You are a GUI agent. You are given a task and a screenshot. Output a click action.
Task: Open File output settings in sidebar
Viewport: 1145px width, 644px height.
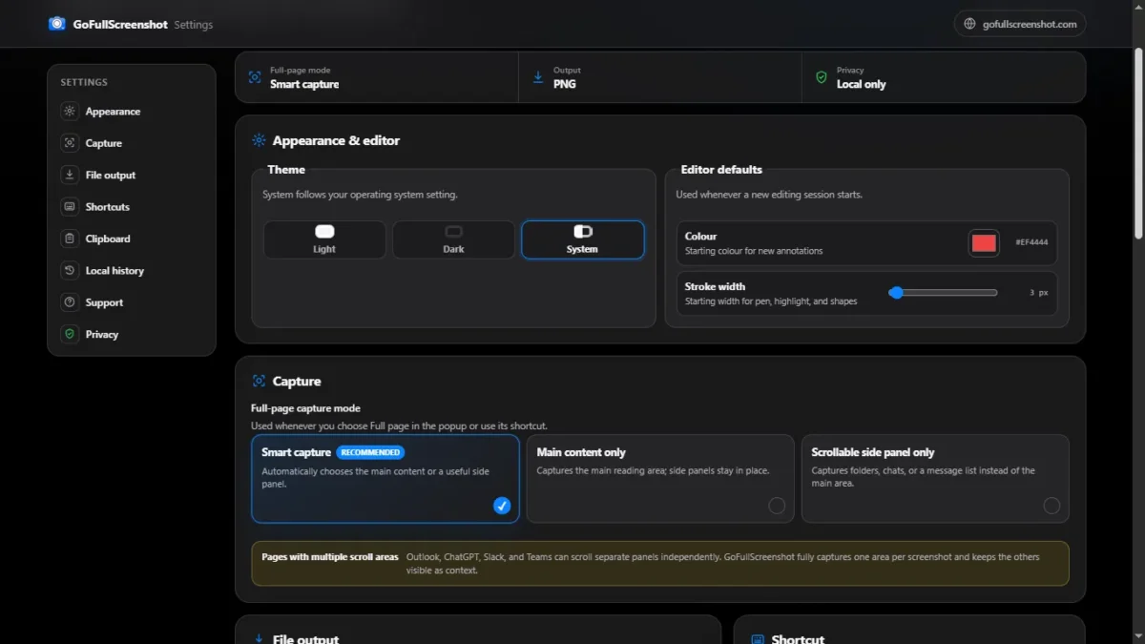coord(132,175)
